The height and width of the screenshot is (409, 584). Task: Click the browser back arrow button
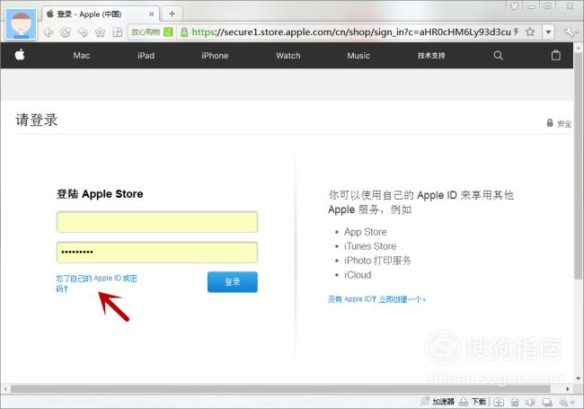[x=49, y=32]
